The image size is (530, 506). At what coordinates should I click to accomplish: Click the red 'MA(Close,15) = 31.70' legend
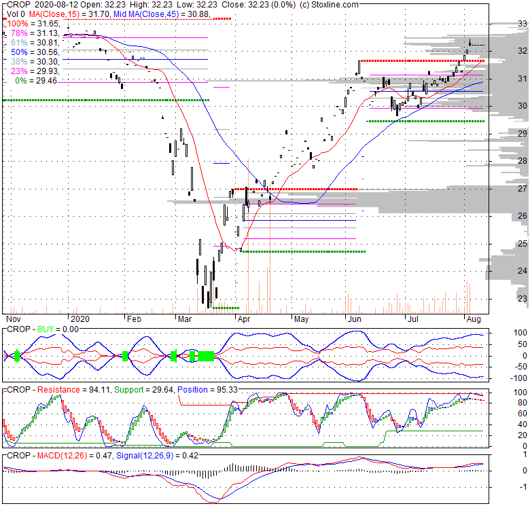tap(70, 14)
